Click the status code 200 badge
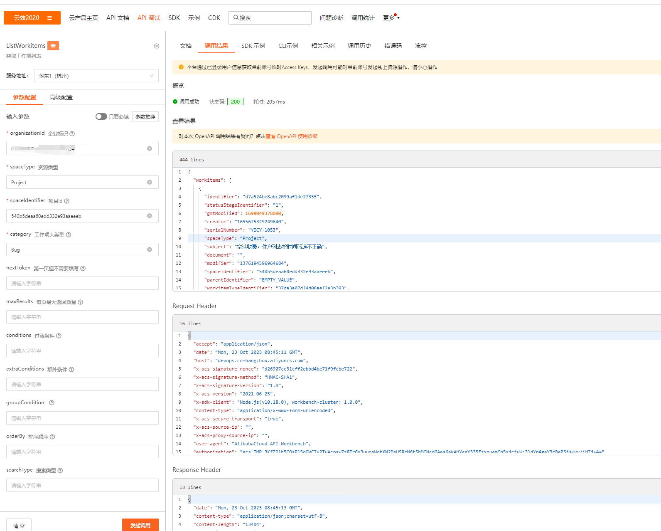This screenshot has height=531, width=661. [235, 101]
